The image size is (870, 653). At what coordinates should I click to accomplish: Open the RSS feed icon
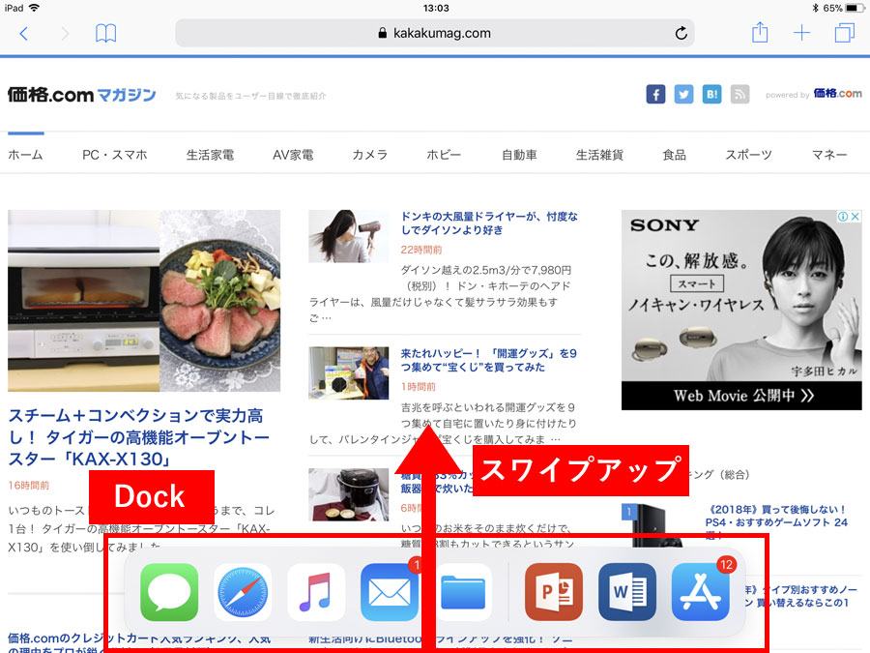point(739,95)
